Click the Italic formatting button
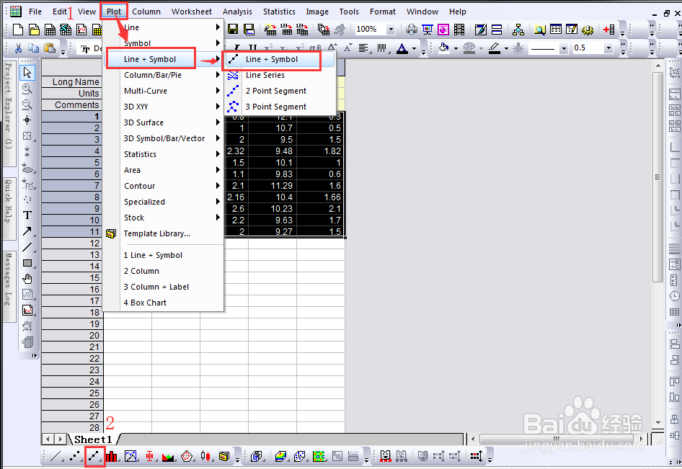682x469 pixels. click(237, 48)
